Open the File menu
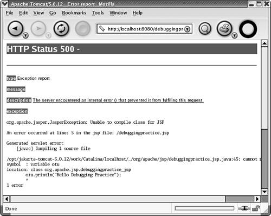The height and width of the screenshot is (216, 271). point(9,13)
